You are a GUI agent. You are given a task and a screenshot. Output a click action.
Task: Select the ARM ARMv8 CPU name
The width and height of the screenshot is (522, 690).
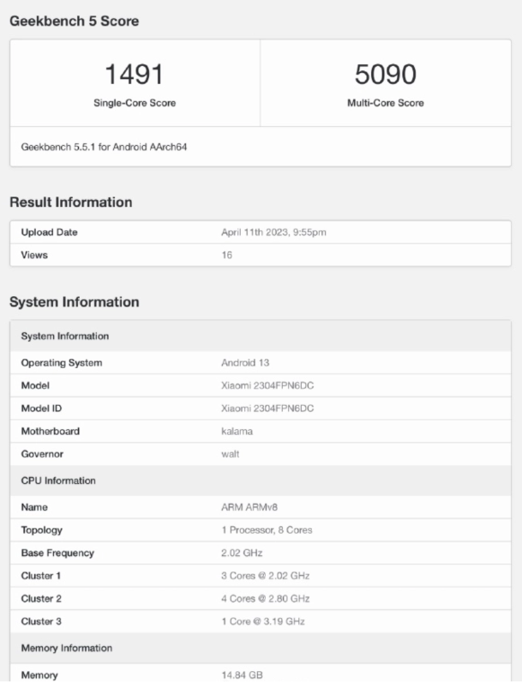(252, 509)
